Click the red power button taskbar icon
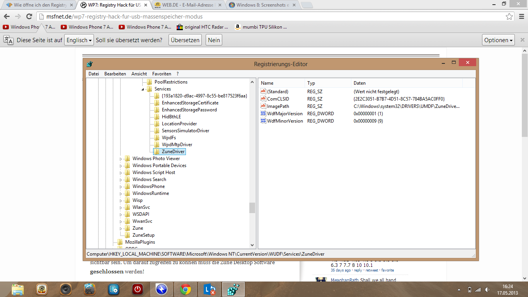528x297 pixels. tap(137, 289)
